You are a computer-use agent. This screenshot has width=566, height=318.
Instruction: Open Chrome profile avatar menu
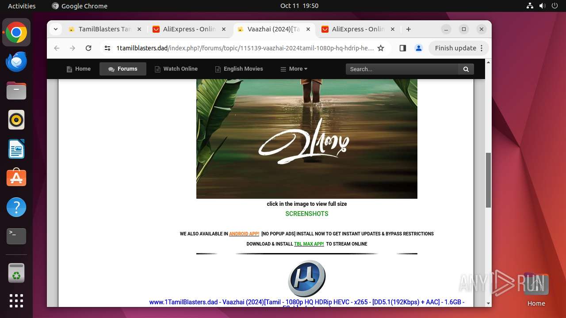(x=419, y=48)
